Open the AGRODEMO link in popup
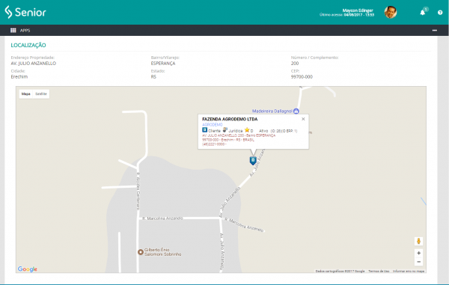Image resolution: width=449 pixels, height=285 pixels. pos(213,125)
